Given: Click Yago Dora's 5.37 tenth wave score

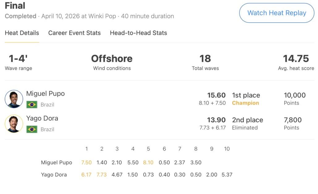Looking at the screenshot, I should 227,175.
